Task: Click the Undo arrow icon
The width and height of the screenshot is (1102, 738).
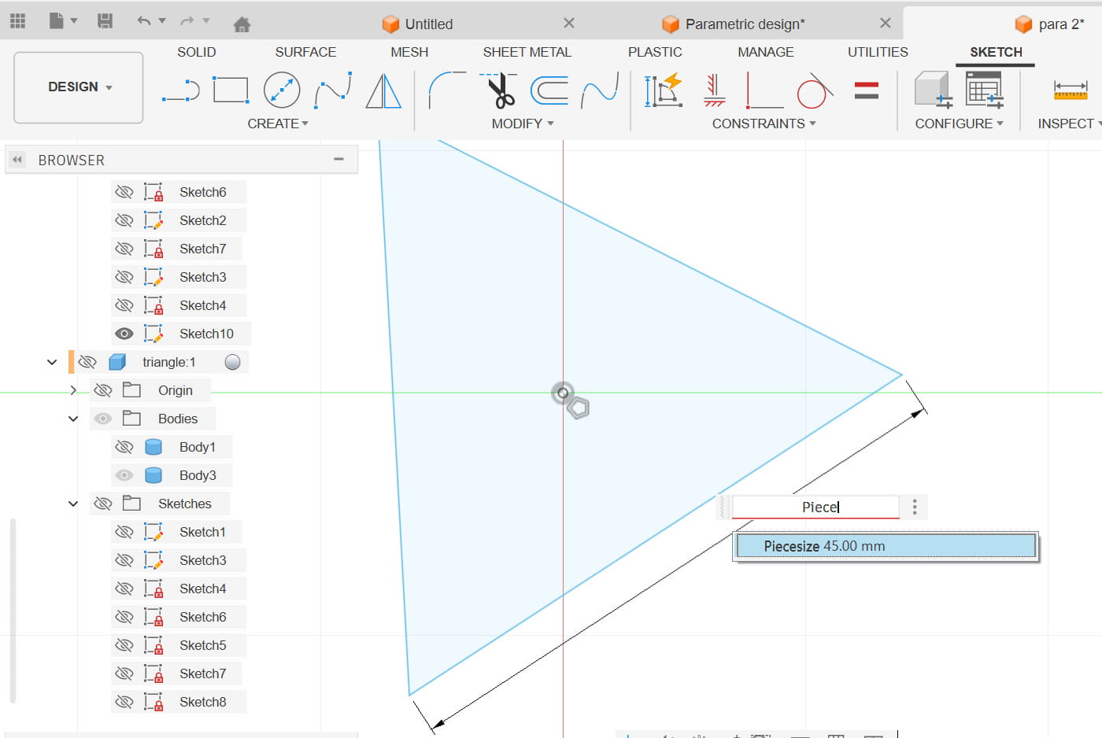Action: click(143, 21)
